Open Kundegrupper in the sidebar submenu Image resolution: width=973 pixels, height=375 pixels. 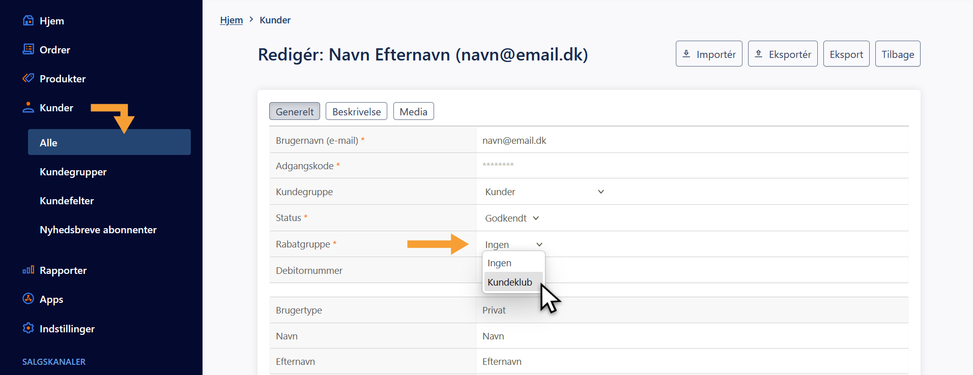(73, 172)
